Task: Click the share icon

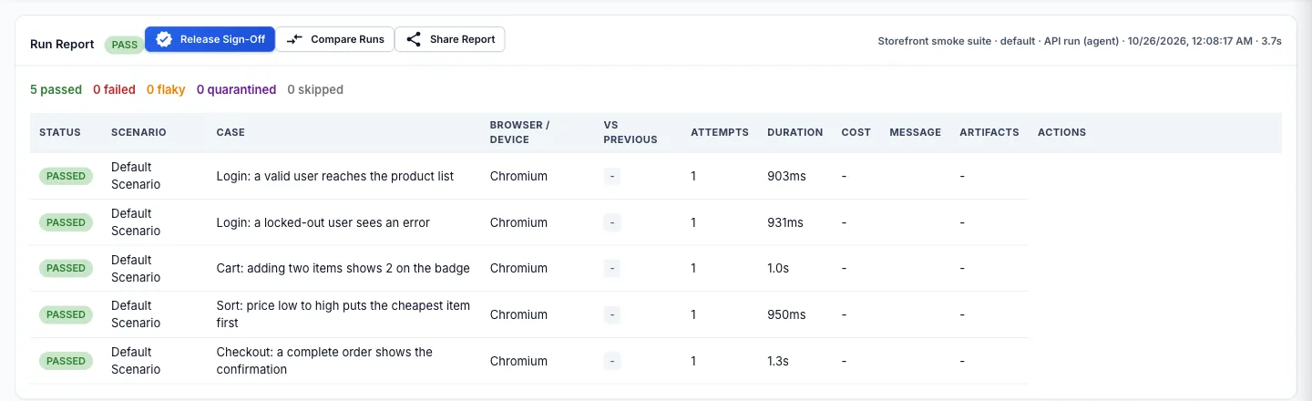Action: coord(414,39)
